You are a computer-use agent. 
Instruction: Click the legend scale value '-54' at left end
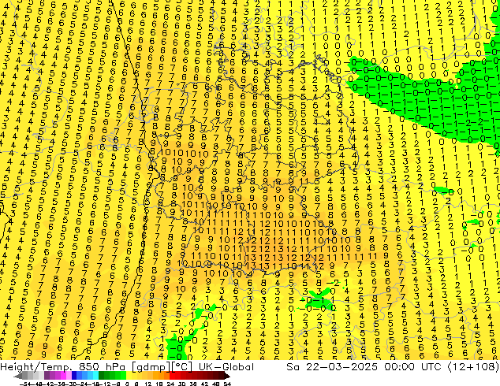coord(25,384)
